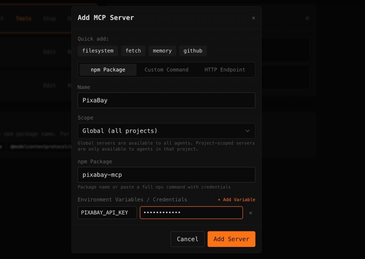Image resolution: width=365 pixels, height=259 pixels.
Task: Click the Quick add: label
Action: coord(93,39)
